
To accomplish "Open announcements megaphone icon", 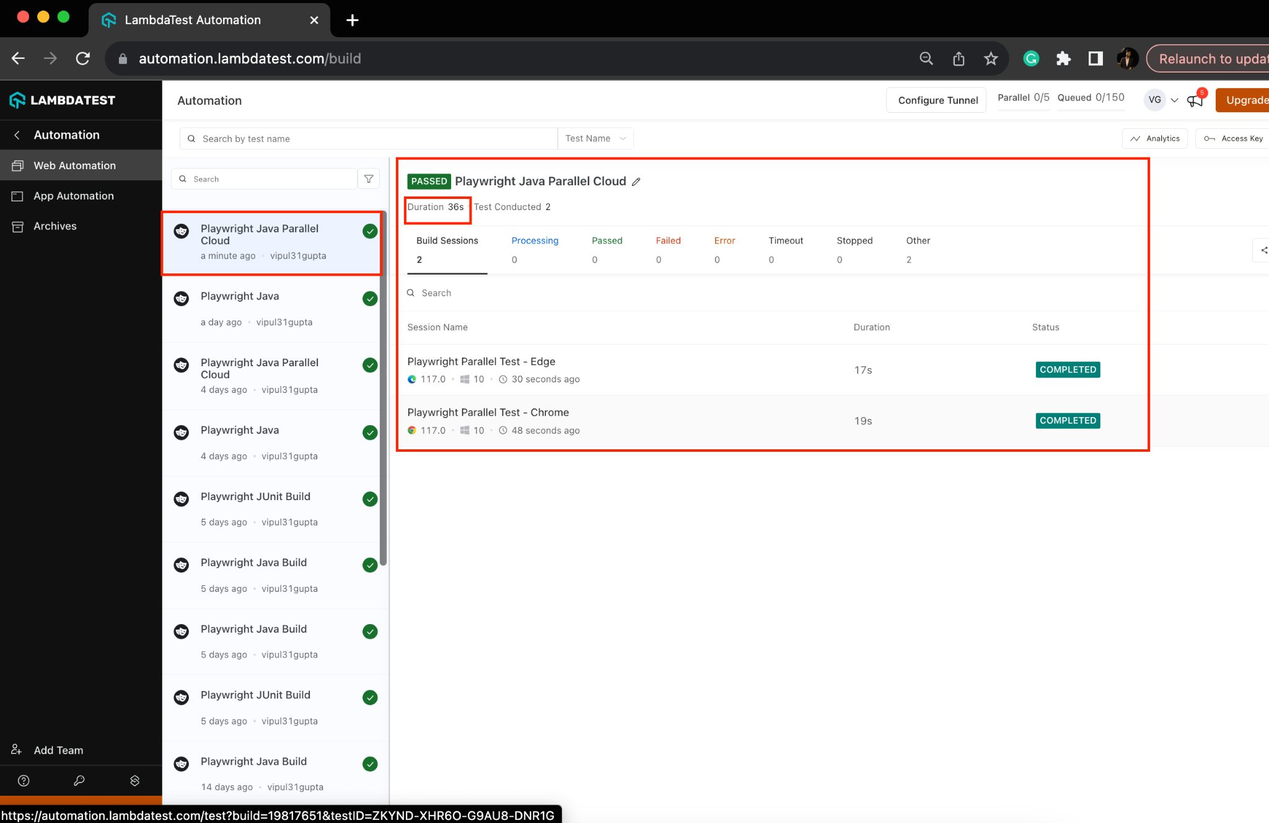I will click(x=1195, y=100).
